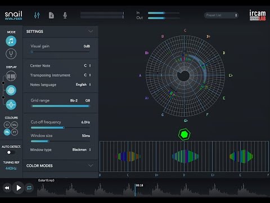The image size is (270, 203).
Task: Click the play button
Action: click(x=19, y=188)
